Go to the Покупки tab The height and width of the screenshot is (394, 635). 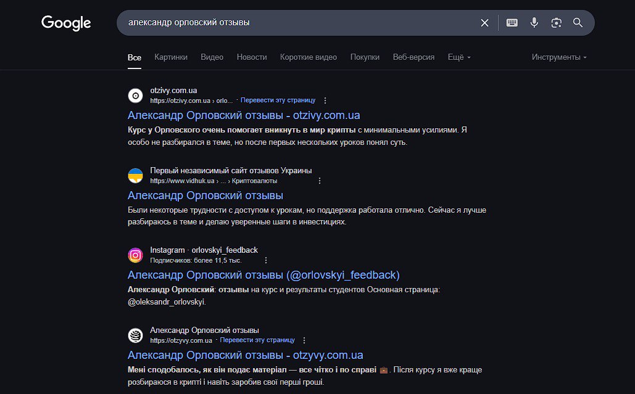coord(365,57)
